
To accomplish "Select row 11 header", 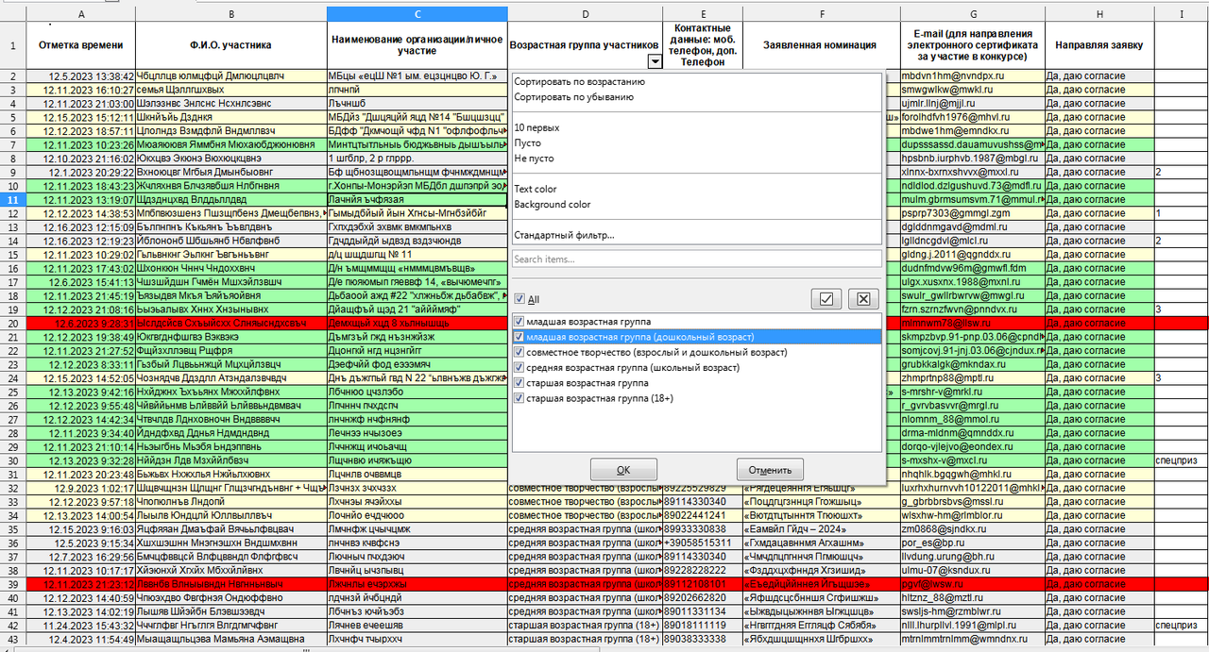I will pyautogui.click(x=13, y=200).
